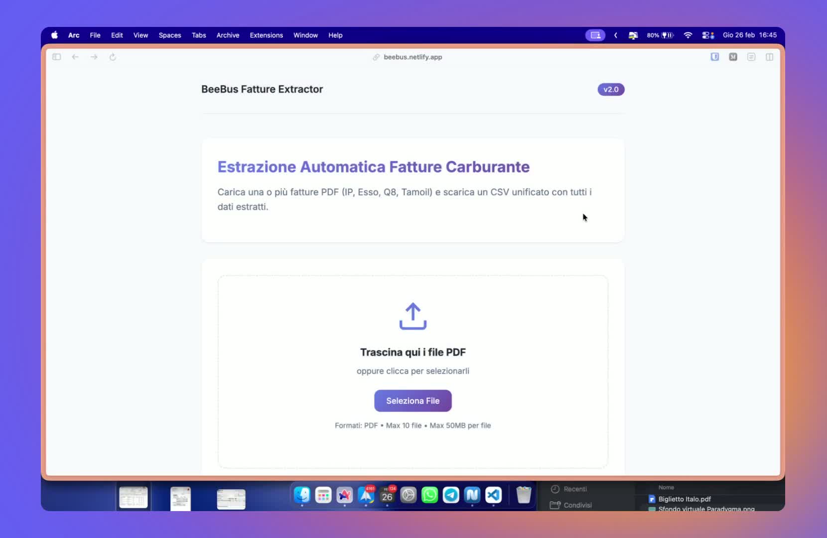Click the Nome column header in Finder
827x538 pixels.
tap(666, 488)
